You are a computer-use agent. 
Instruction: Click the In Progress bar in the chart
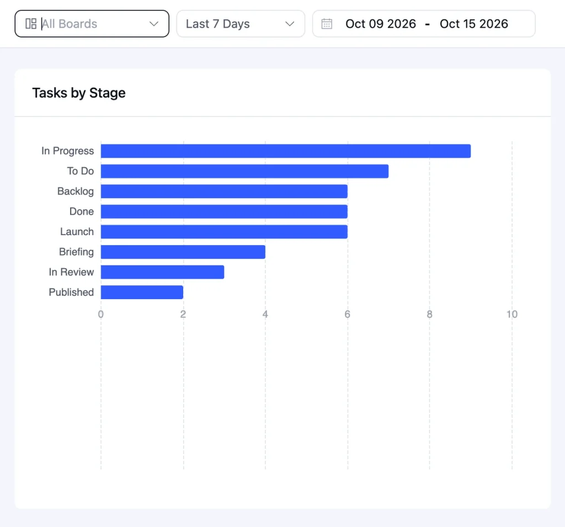click(x=286, y=151)
